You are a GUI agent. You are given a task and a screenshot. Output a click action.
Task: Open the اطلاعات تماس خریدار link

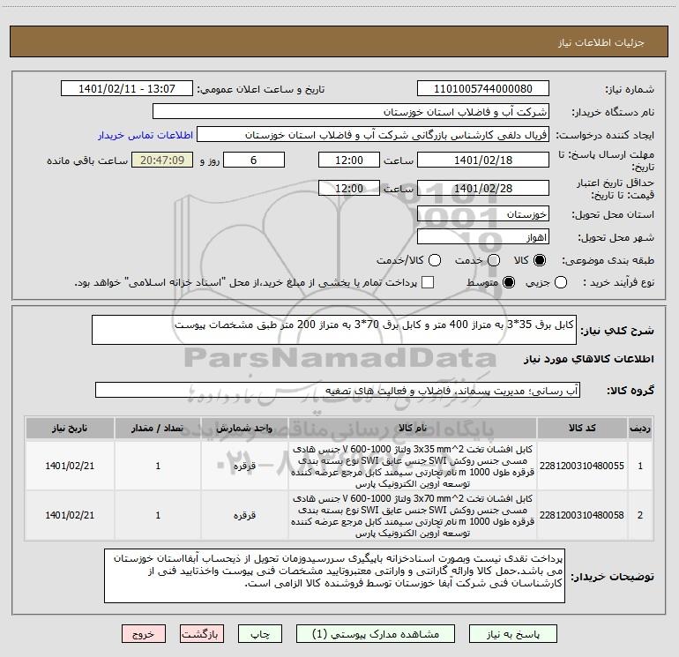(145, 135)
